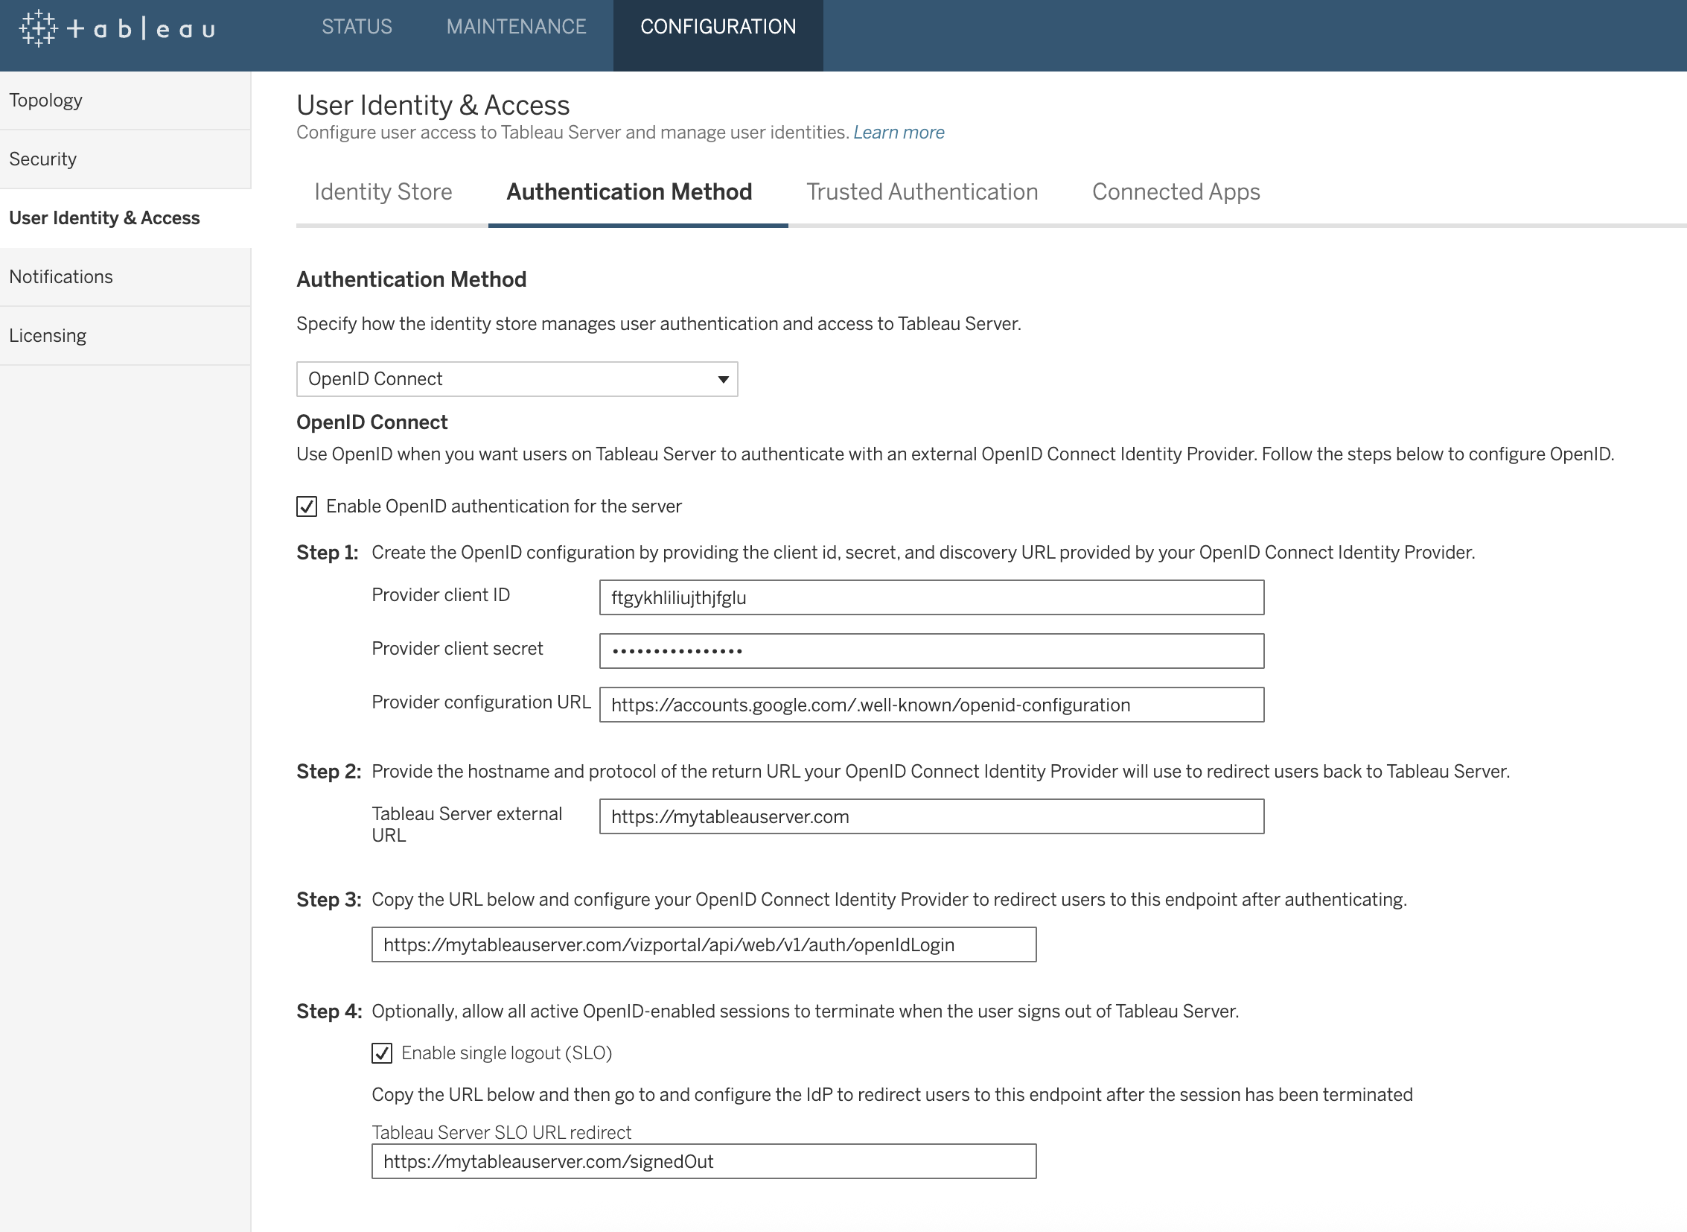This screenshot has width=1687, height=1232.
Task: Switch to the Identity Store tab
Action: (x=383, y=192)
